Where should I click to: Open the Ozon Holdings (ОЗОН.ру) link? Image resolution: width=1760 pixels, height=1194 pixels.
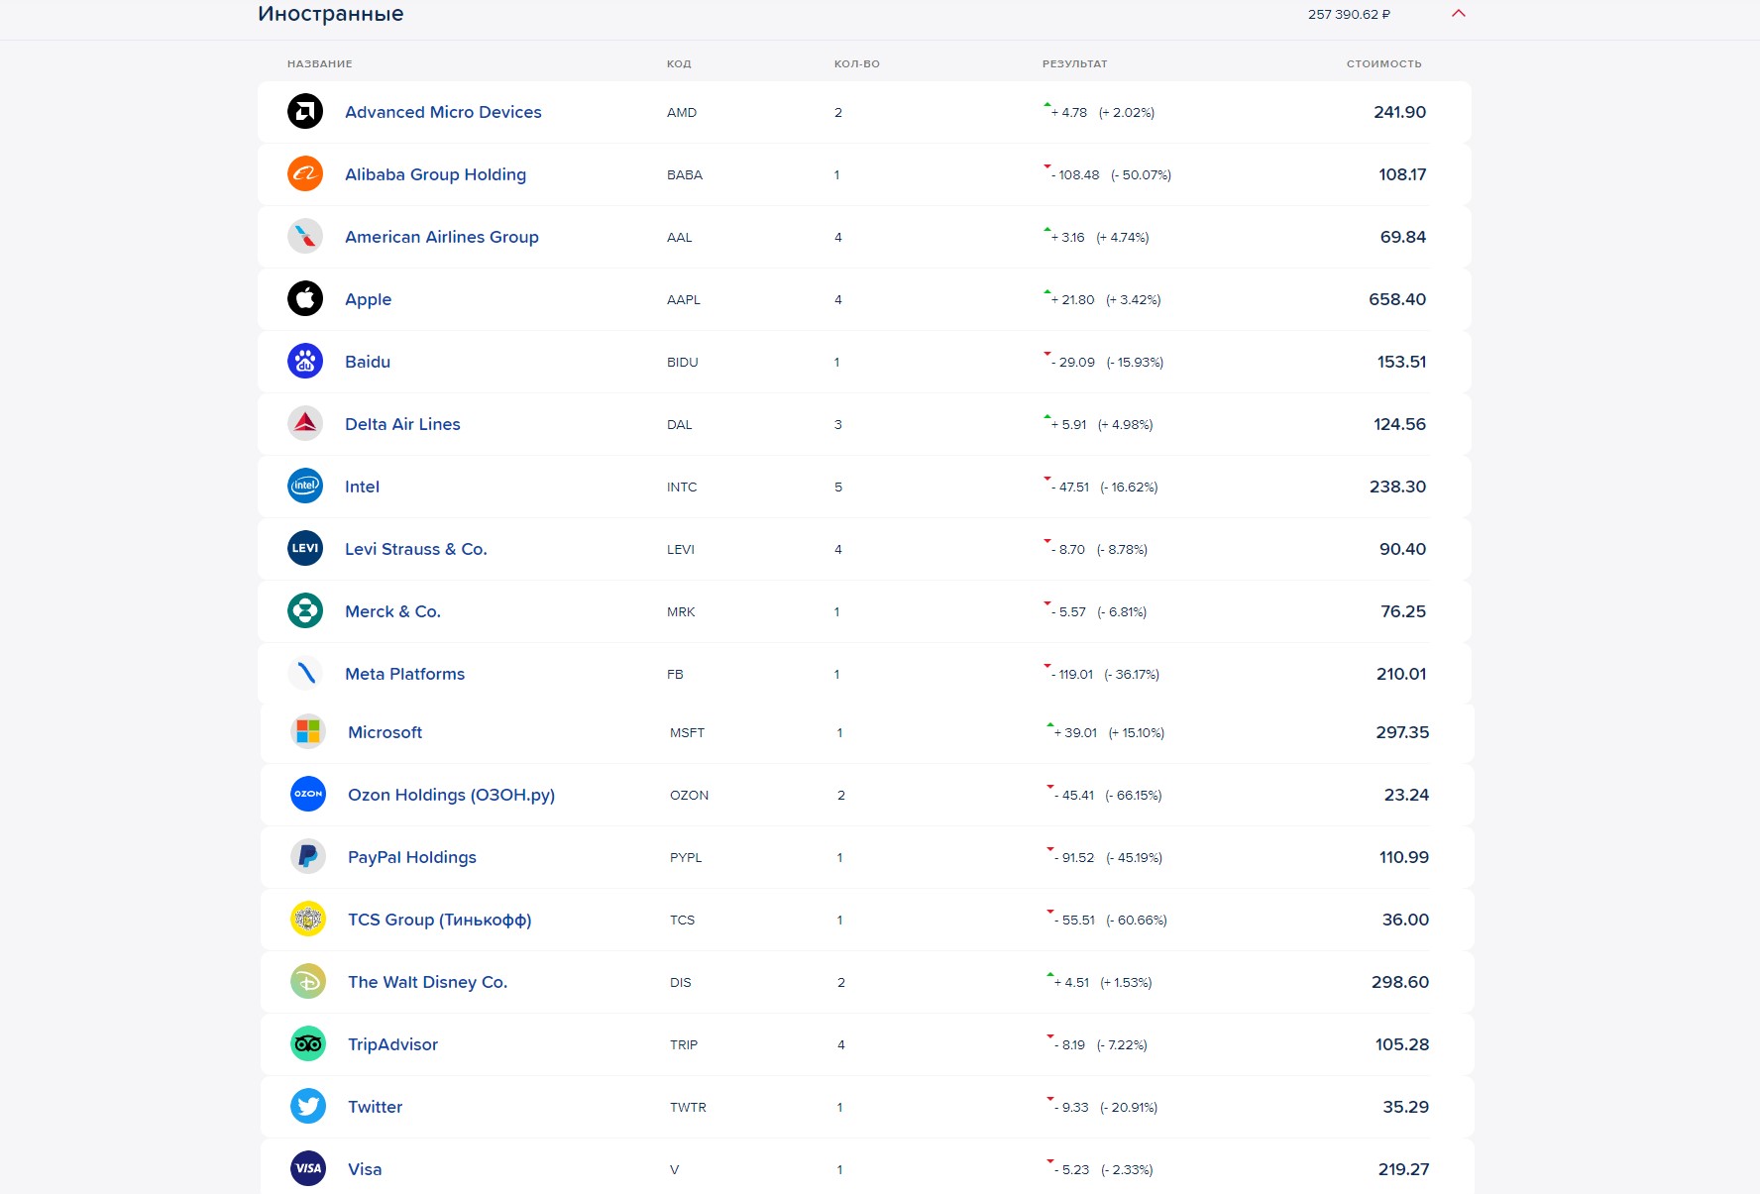point(451,795)
